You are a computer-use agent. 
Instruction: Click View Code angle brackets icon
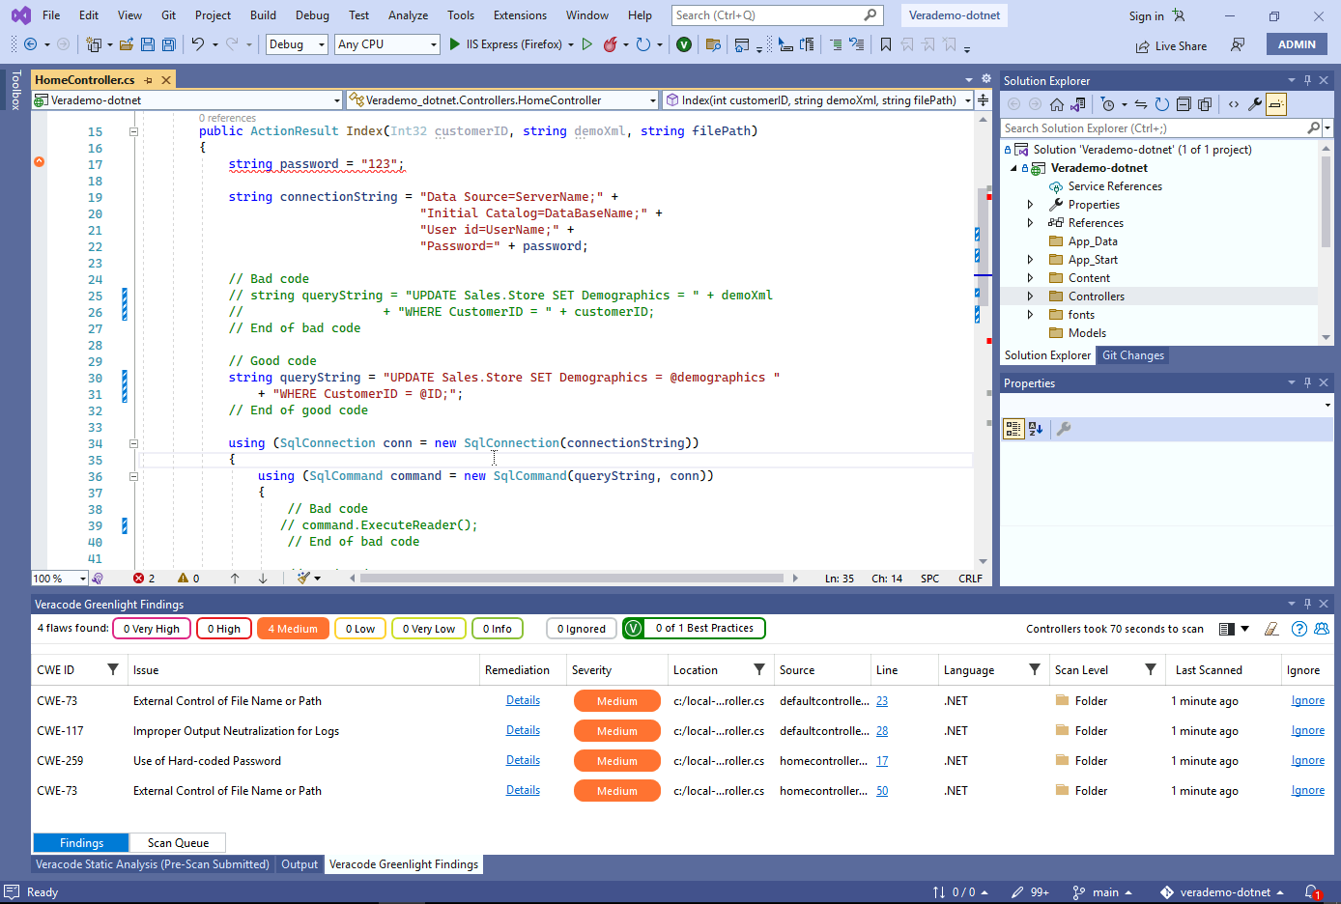[1234, 104]
